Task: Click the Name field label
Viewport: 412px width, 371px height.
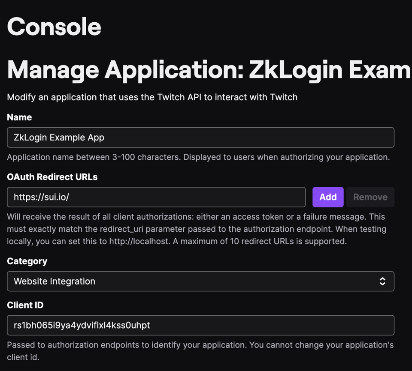Action: (19, 117)
